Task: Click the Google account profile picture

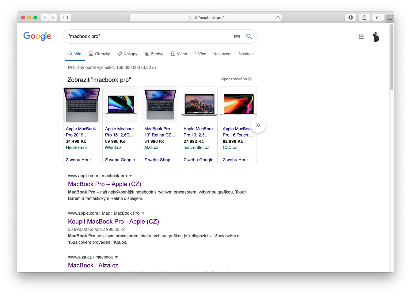Action: (x=376, y=37)
